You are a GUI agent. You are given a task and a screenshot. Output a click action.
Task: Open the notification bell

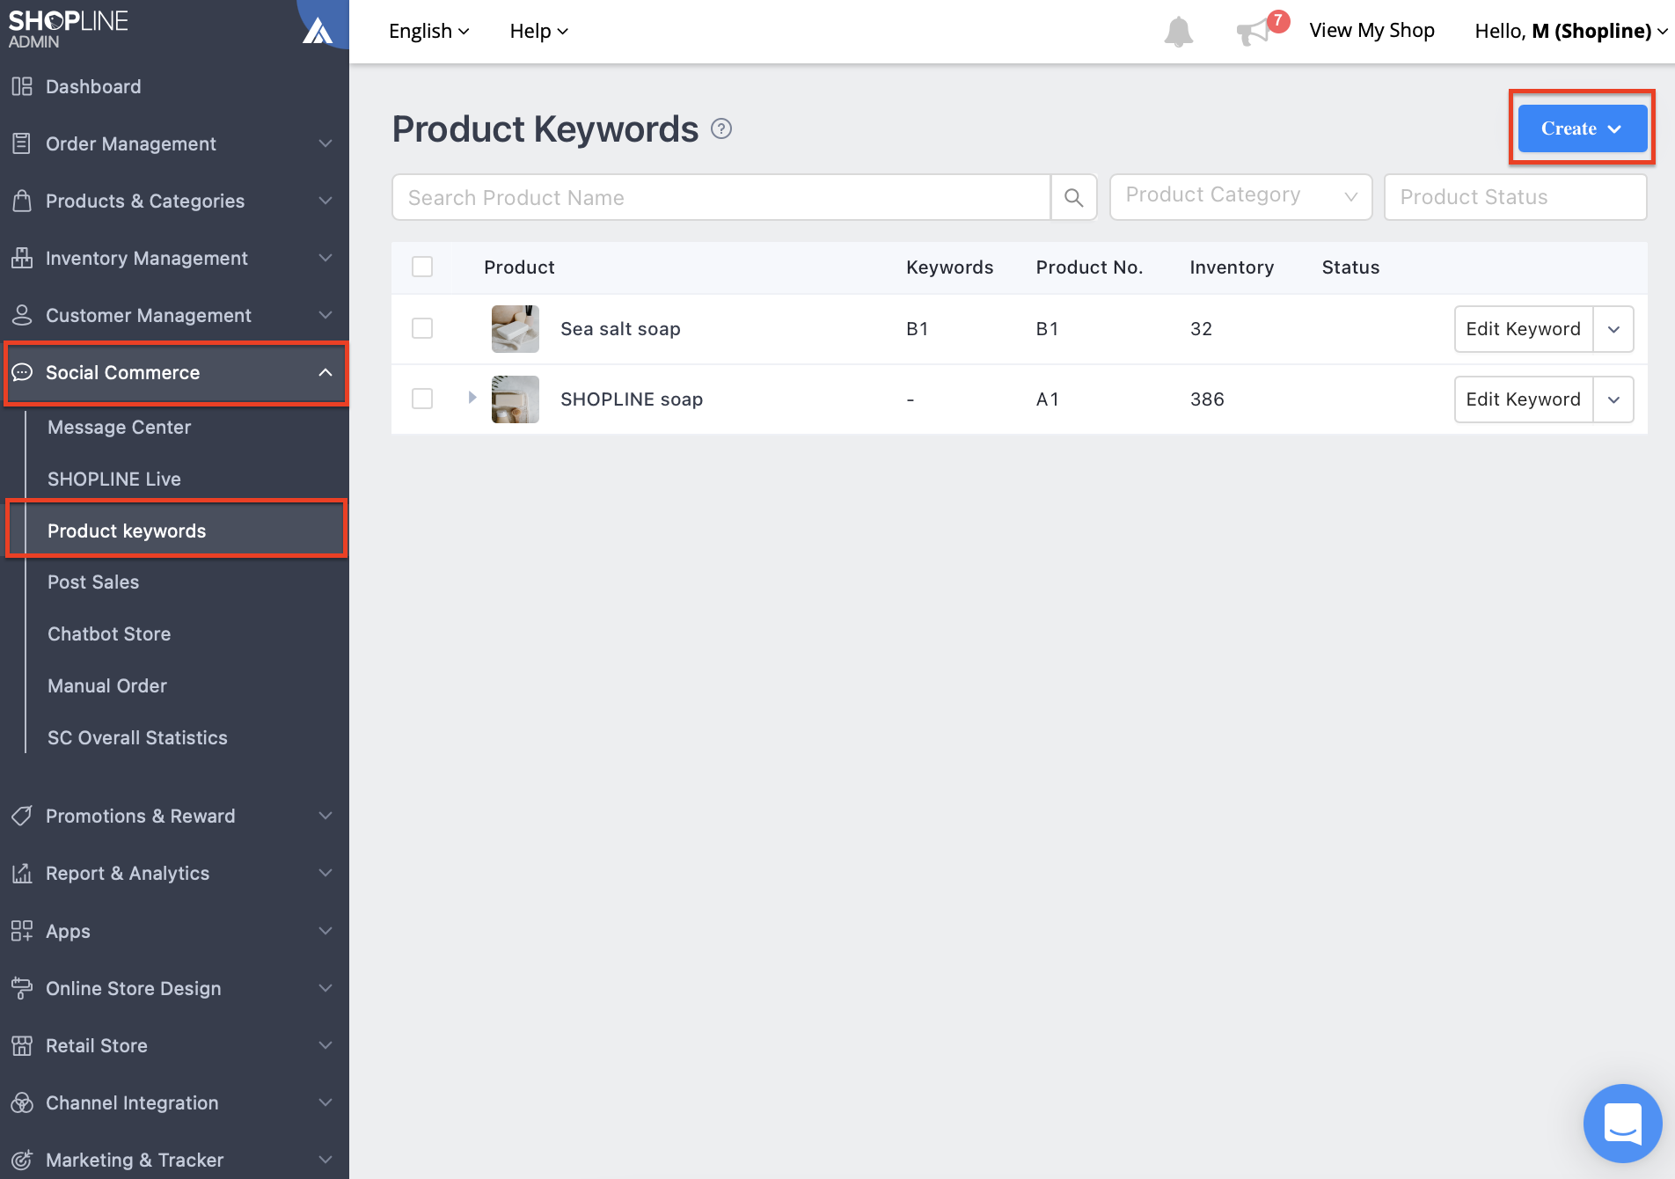[1178, 32]
